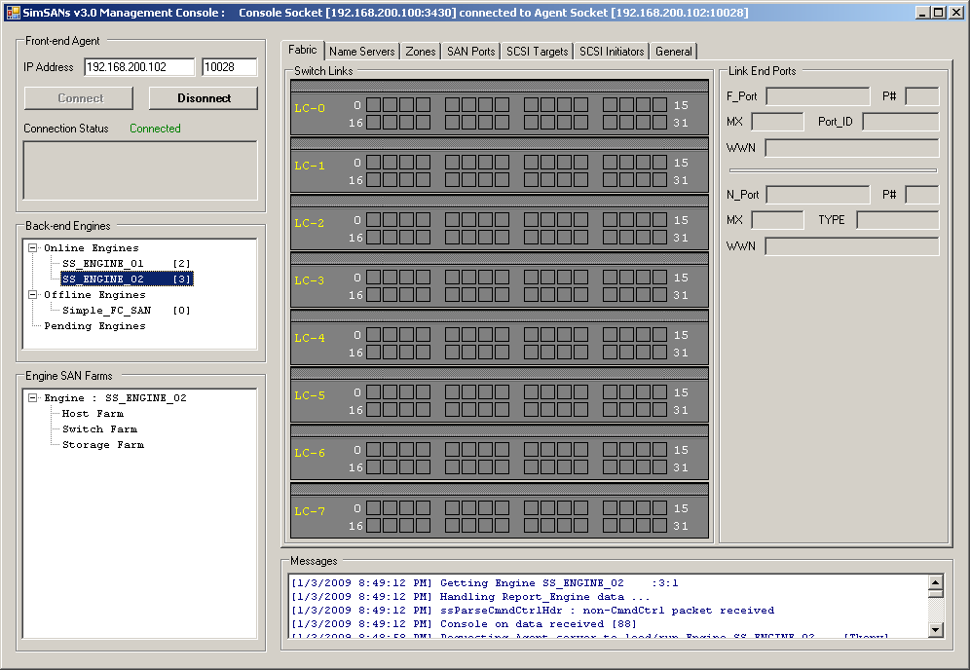Image resolution: width=970 pixels, height=670 pixels.
Task: Click the LC-0 line card label
Action: [x=310, y=108]
